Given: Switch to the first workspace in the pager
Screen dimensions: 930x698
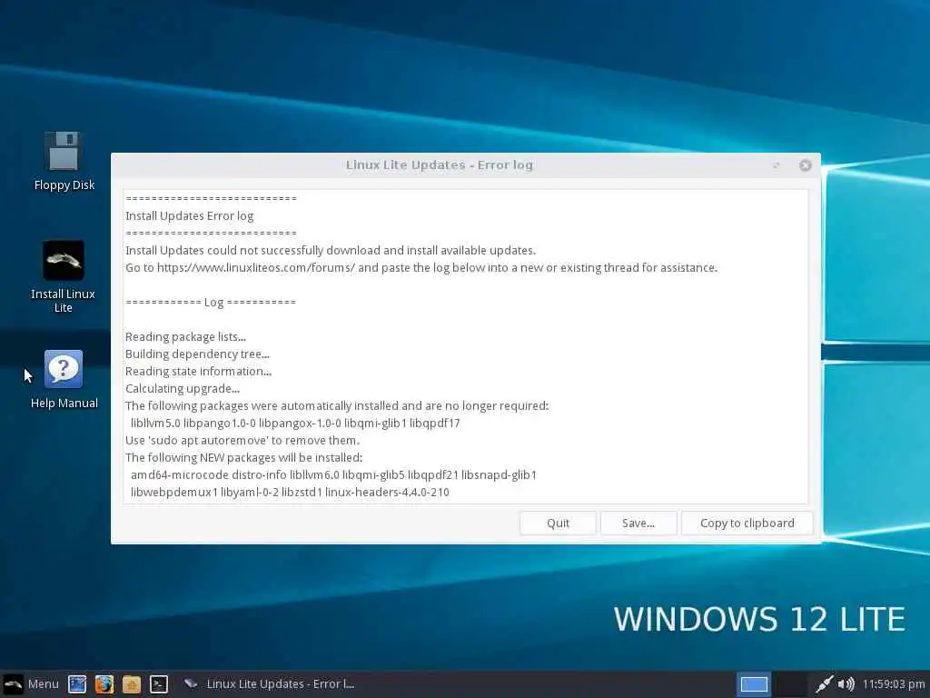Looking at the screenshot, I should pos(754,684).
